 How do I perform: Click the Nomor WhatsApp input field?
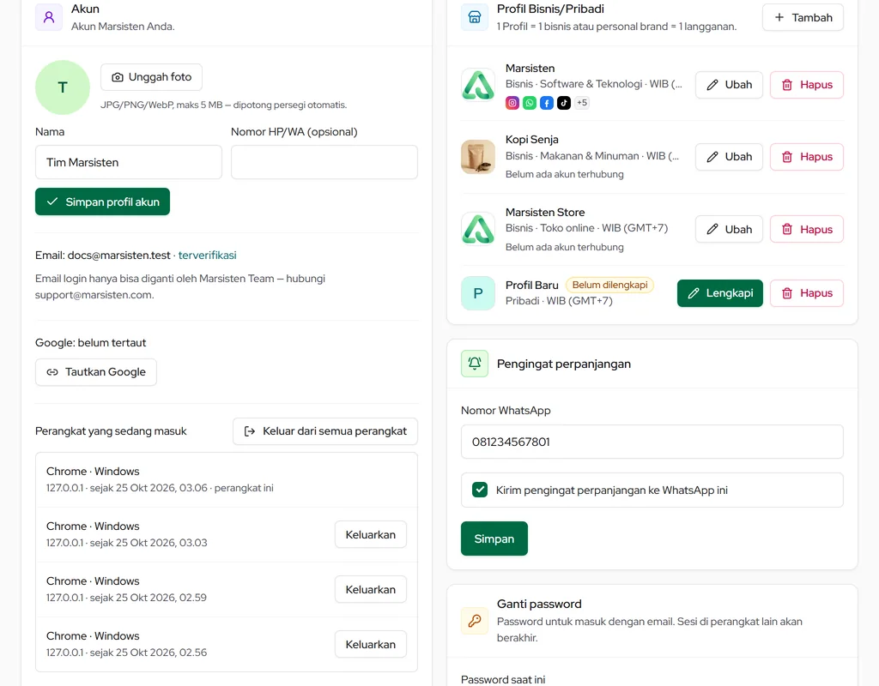652,442
